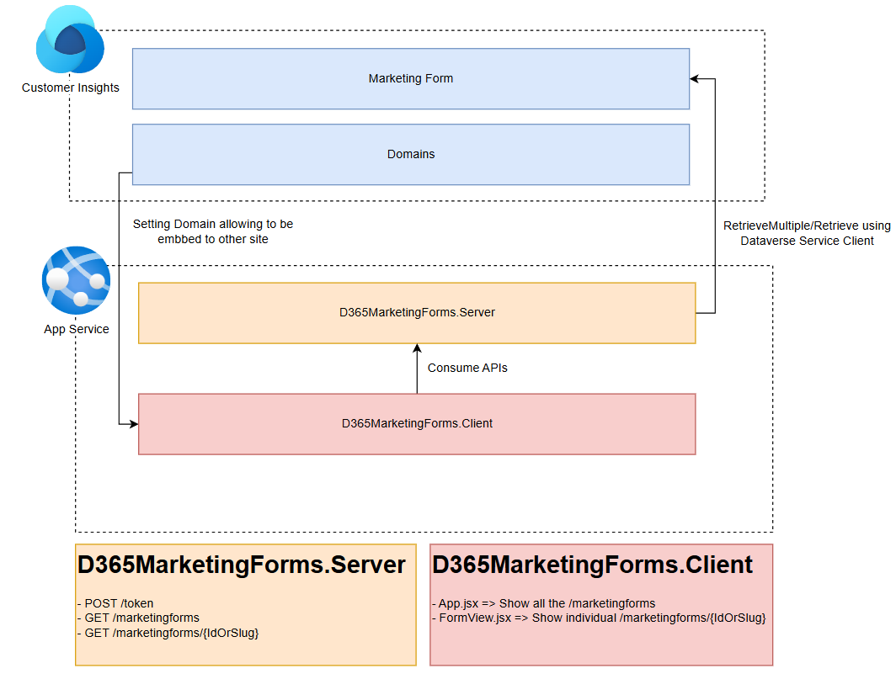Click the '- GET /marketingforms' line
Image resolution: width=896 pixels, height=695 pixels.
[138, 618]
